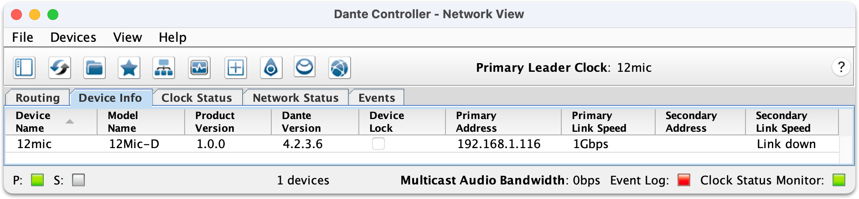Switch to the Clock Status tab
Image resolution: width=859 pixels, height=199 pixels.
pos(197,98)
